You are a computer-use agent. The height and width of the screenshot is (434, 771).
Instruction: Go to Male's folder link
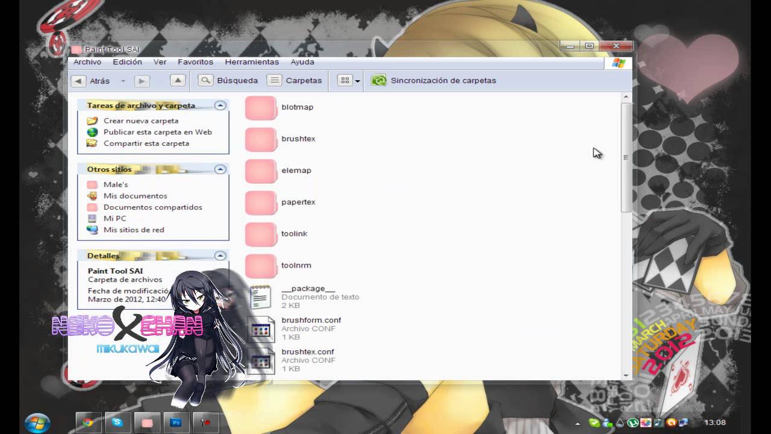pos(116,184)
